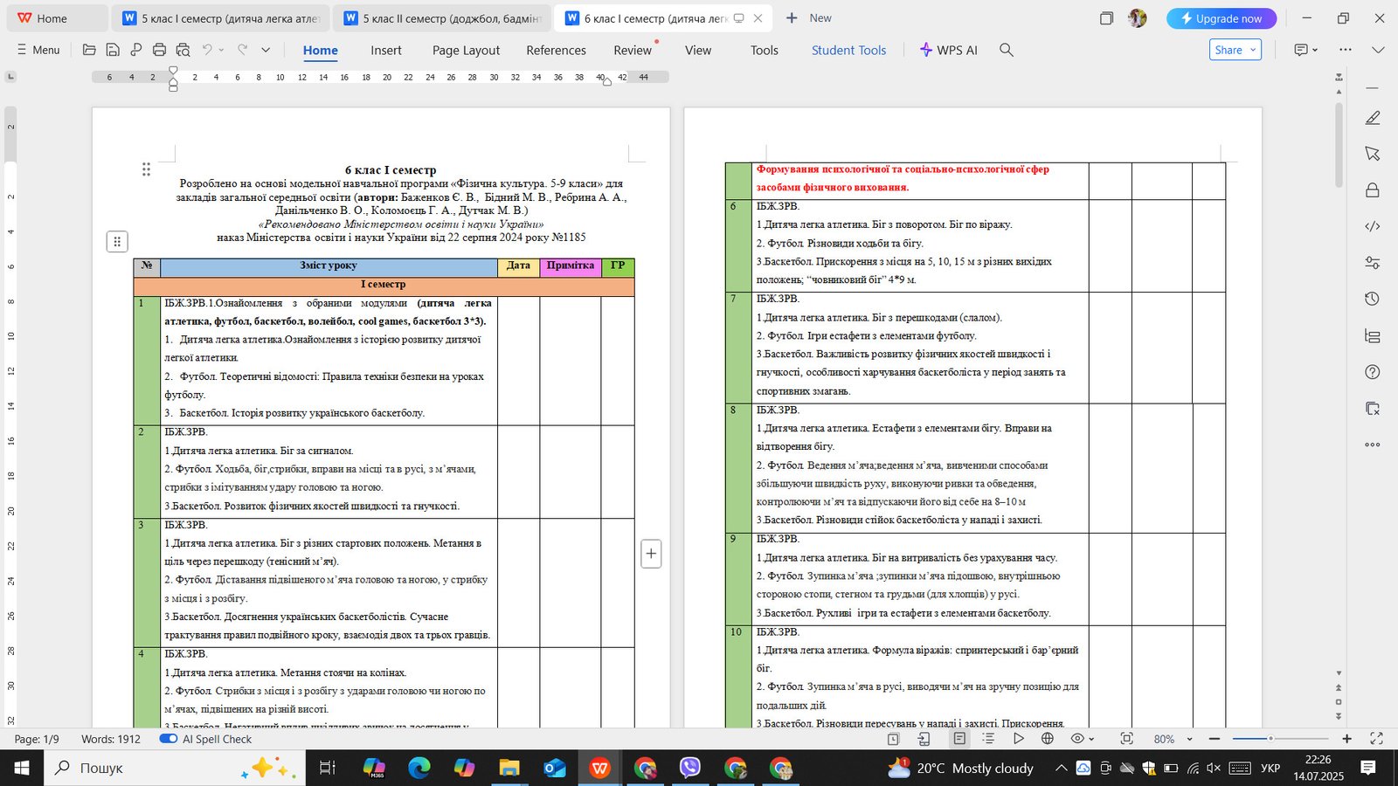Open Microsoft Edge from taskbar
1398x786 pixels.
click(x=419, y=768)
